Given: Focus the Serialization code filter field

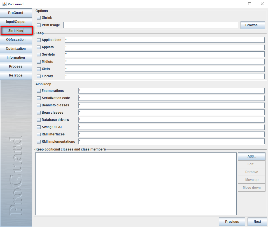Looking at the screenshot, I should pos(171,98).
